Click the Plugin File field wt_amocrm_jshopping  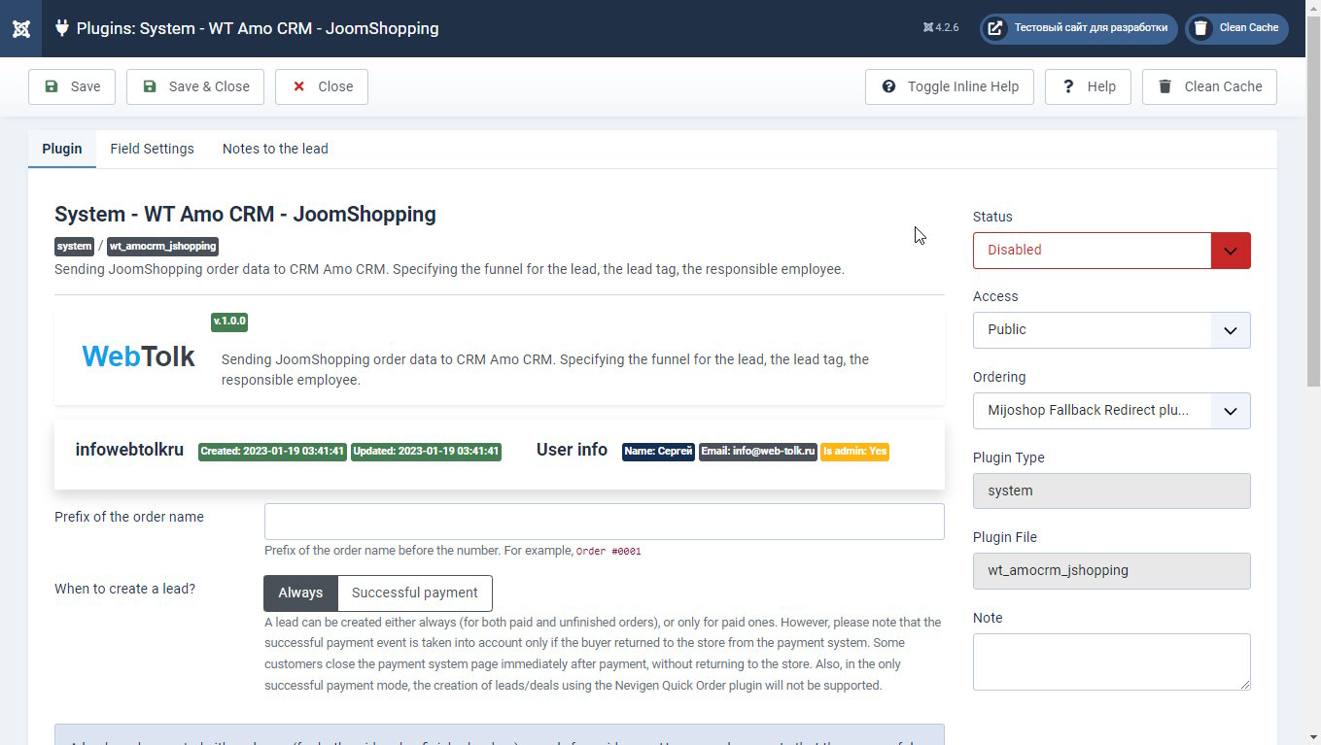(1111, 570)
